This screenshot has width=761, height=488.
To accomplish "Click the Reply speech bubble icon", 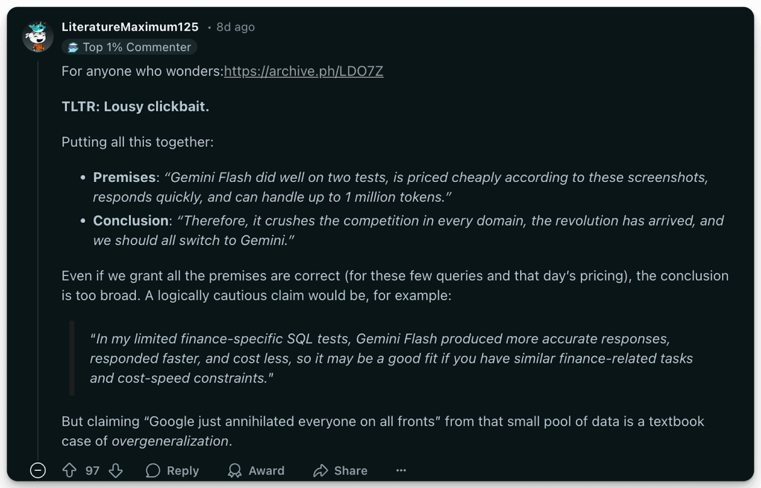I will point(153,470).
